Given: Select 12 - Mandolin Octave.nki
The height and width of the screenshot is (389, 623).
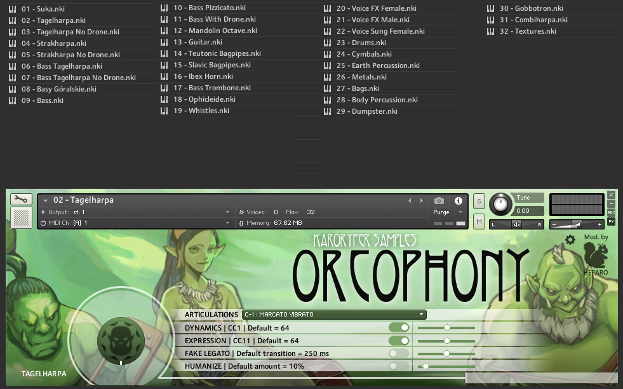Looking at the screenshot, I should point(215,31).
